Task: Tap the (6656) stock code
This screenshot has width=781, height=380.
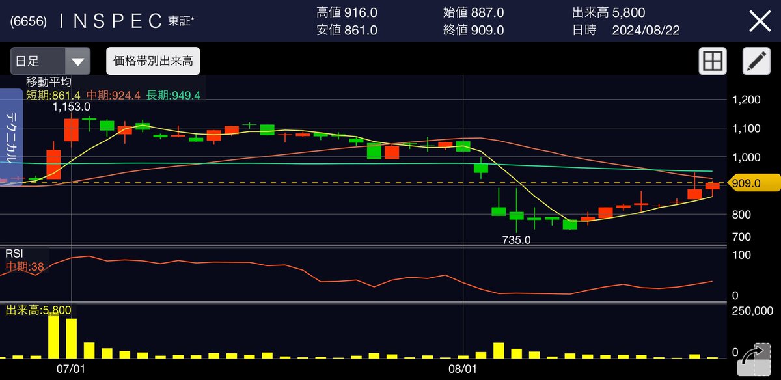Action: (x=28, y=21)
